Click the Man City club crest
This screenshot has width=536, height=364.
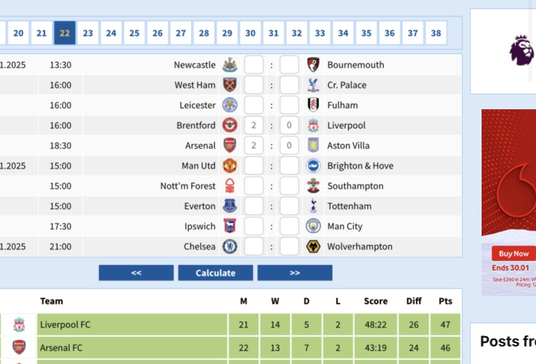coord(313,226)
